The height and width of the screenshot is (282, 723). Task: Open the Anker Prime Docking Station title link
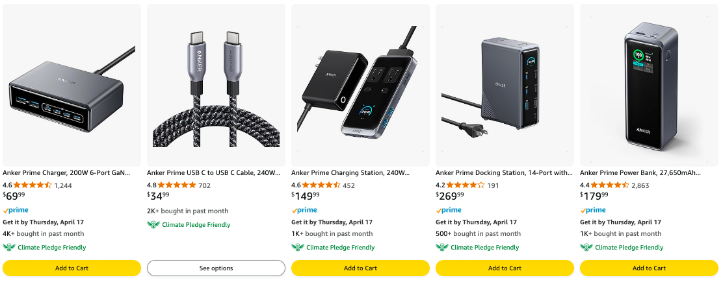(x=504, y=173)
